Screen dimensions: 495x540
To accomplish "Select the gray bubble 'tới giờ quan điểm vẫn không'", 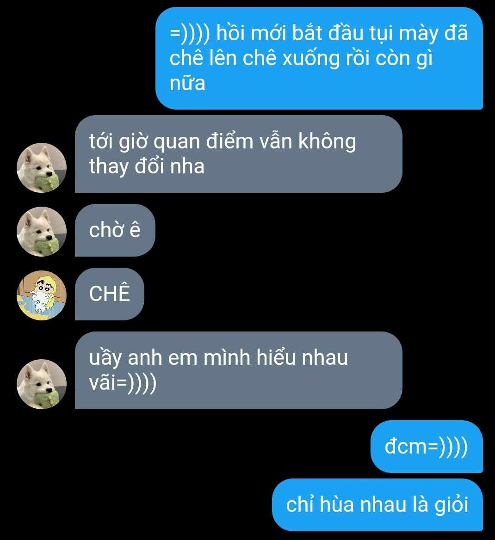I will [x=239, y=154].
